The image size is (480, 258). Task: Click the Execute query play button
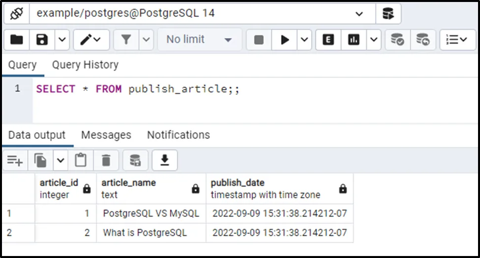[285, 40]
